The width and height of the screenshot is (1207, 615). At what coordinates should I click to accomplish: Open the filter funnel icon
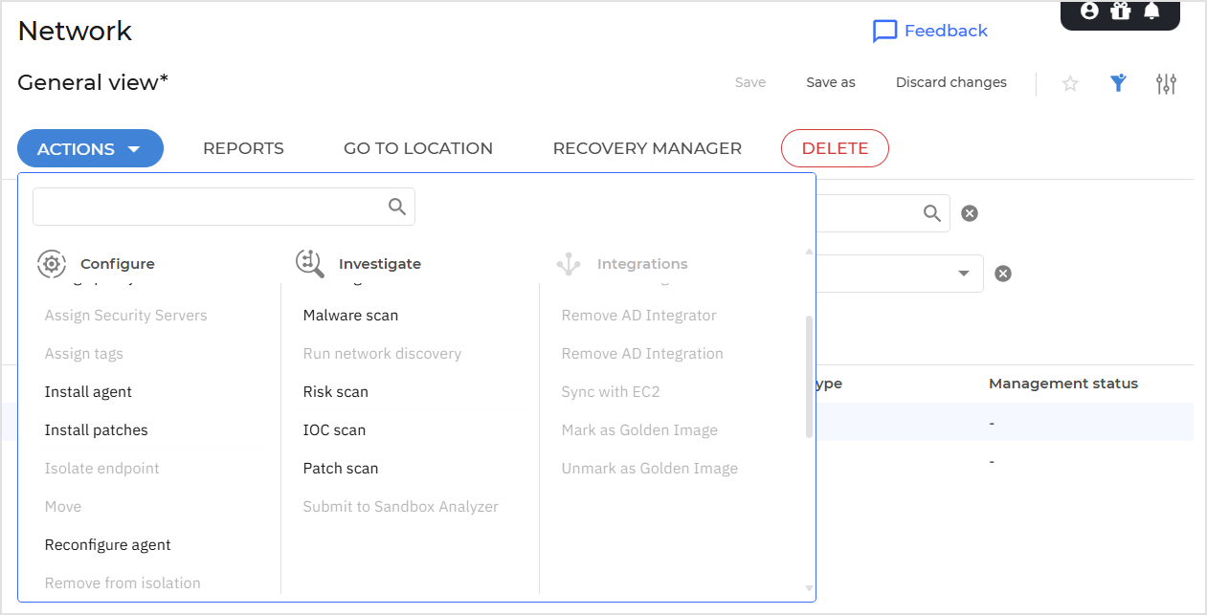tap(1118, 83)
